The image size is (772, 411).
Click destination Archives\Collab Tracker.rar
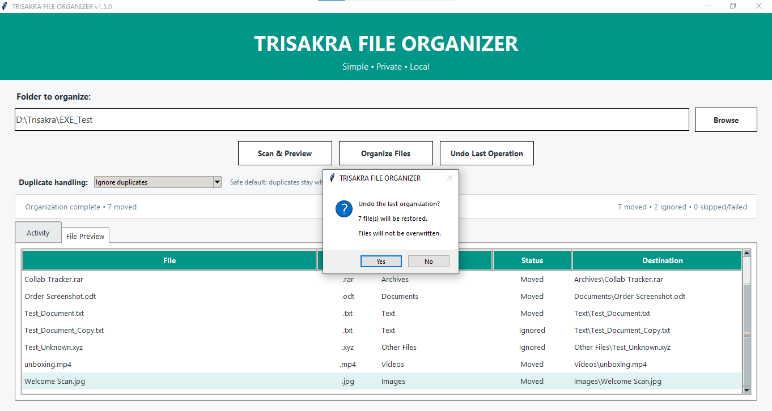point(618,279)
